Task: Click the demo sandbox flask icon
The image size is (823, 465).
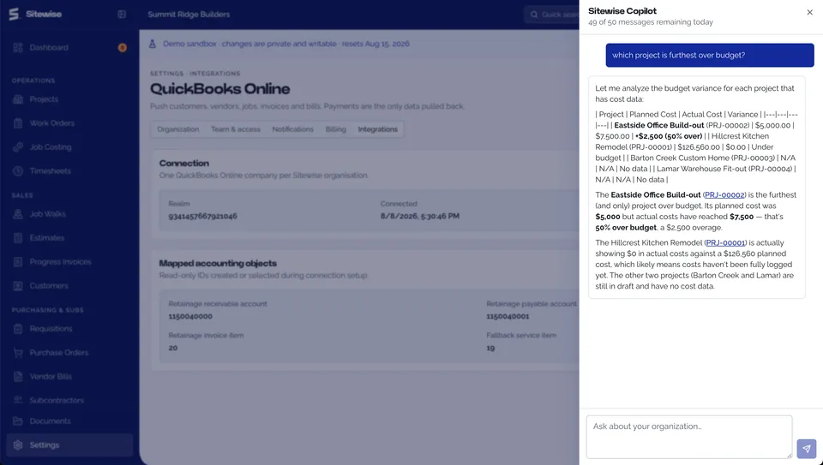Action: pos(153,44)
